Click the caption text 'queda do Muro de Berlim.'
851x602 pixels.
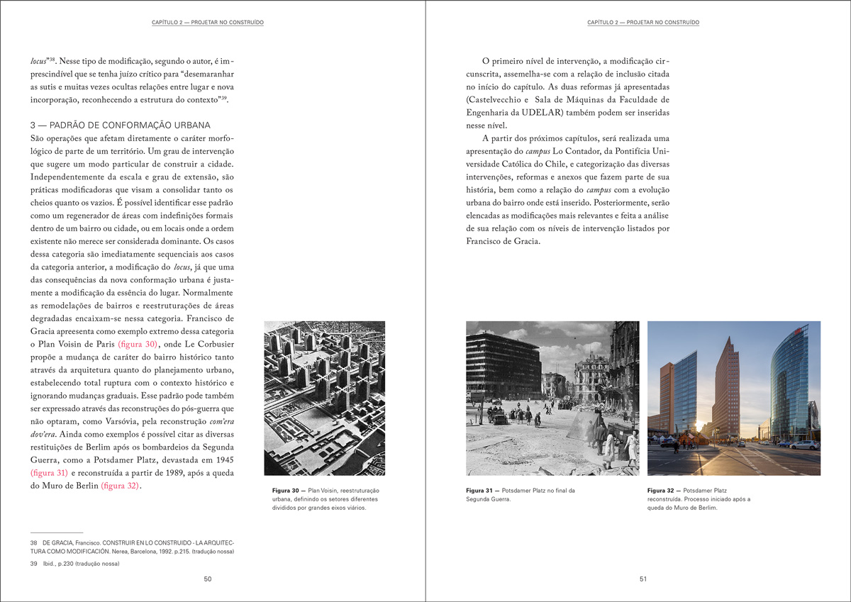click(x=683, y=508)
